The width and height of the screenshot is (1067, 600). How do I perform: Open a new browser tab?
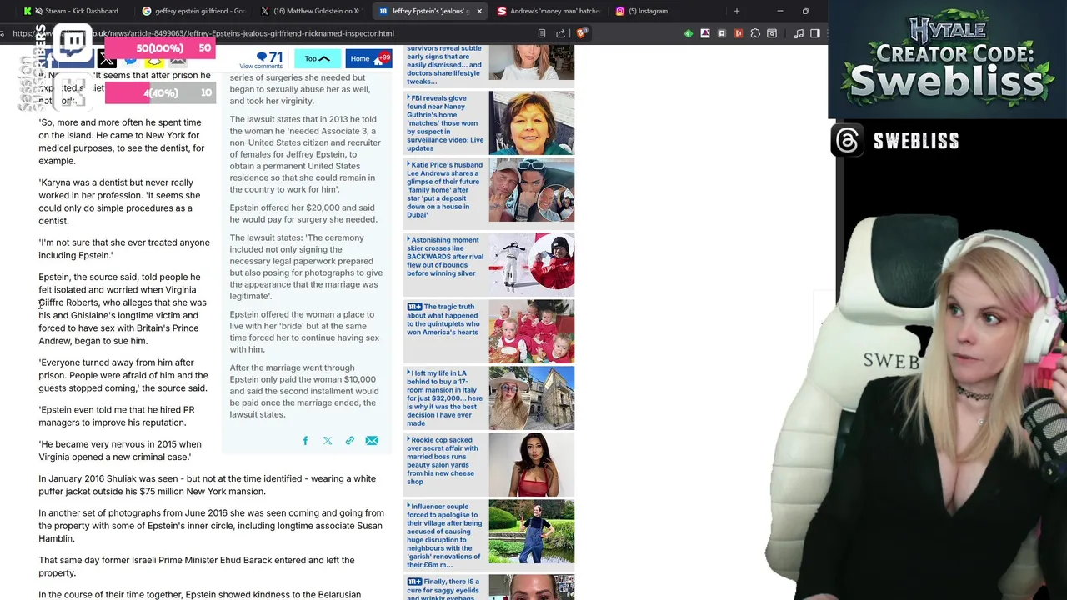click(x=736, y=11)
